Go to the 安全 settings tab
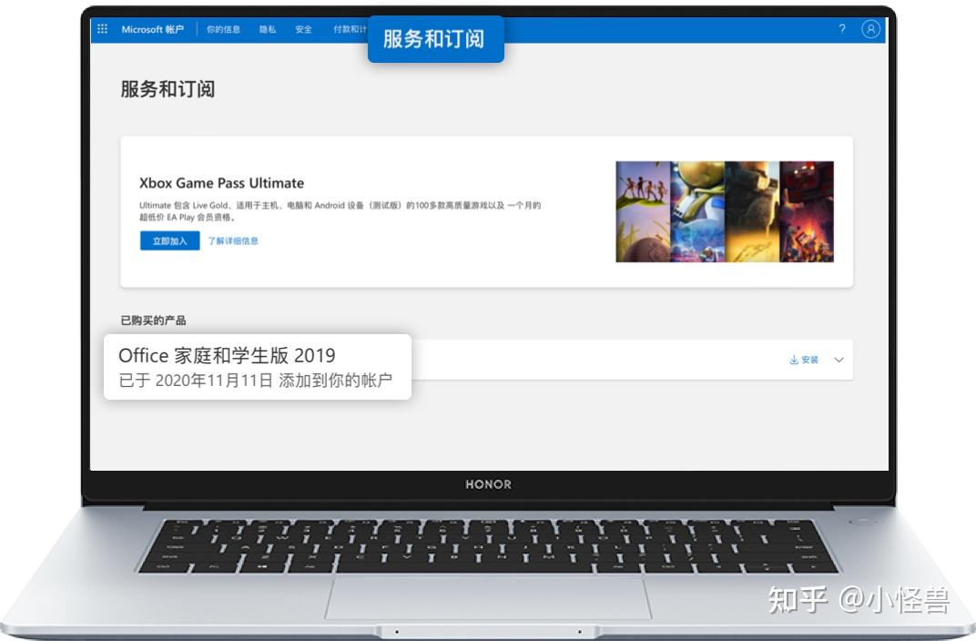Image resolution: width=976 pixels, height=641 pixels. (302, 28)
